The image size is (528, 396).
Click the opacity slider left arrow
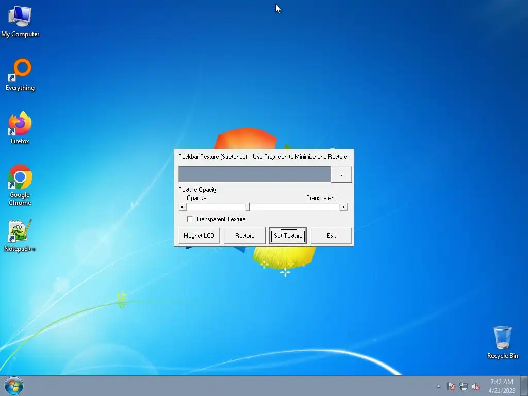click(183, 207)
